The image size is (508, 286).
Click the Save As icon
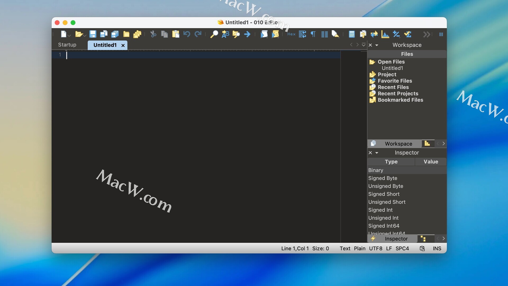point(104,34)
